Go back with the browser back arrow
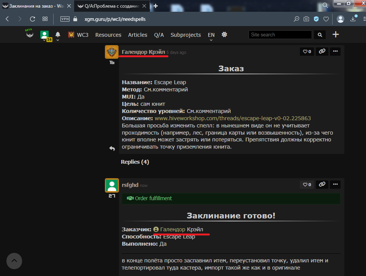 click(x=7, y=19)
